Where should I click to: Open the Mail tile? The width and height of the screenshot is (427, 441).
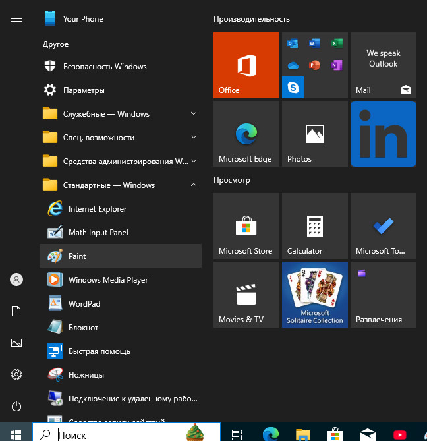(384, 65)
